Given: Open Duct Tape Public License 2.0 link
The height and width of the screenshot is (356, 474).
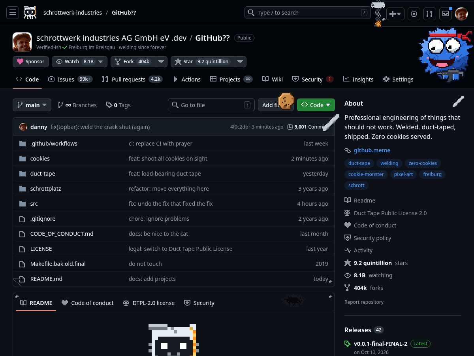Looking at the screenshot, I should [386, 213].
